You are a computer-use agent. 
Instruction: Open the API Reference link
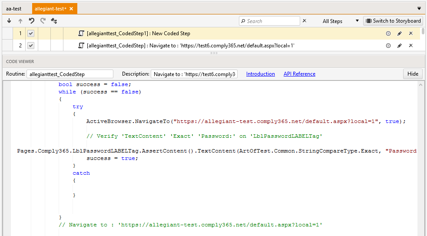(x=299, y=74)
